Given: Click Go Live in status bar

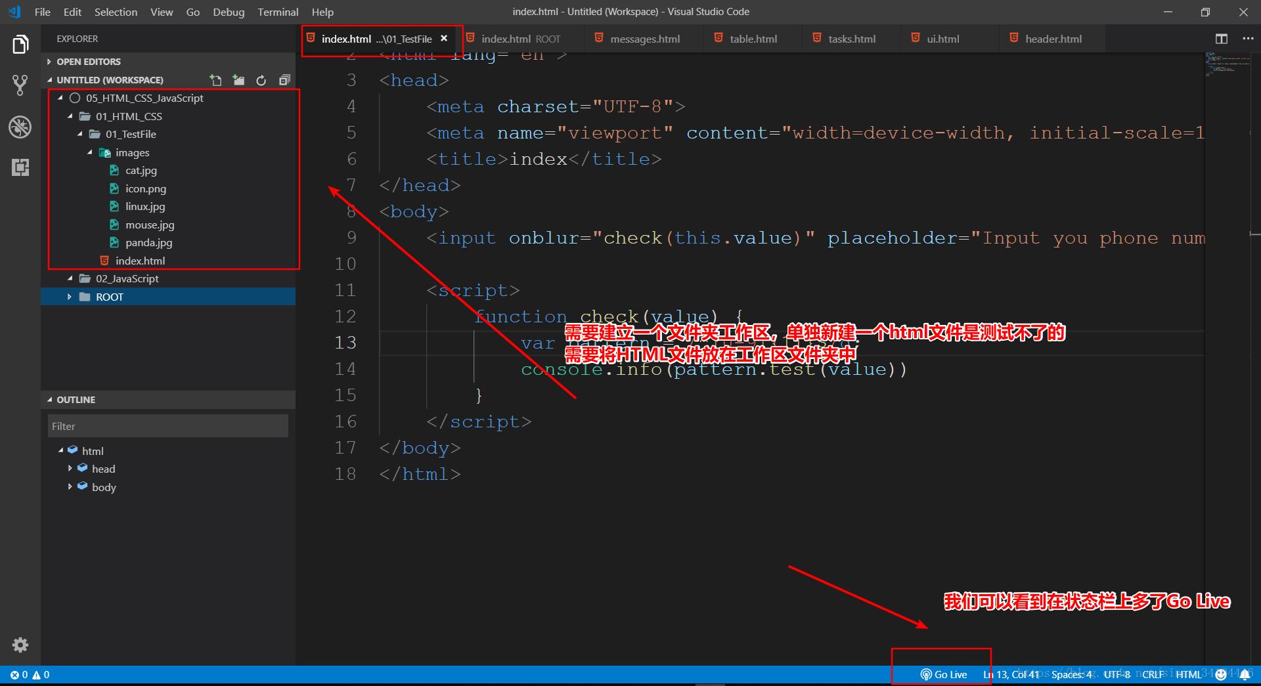Looking at the screenshot, I should (944, 674).
